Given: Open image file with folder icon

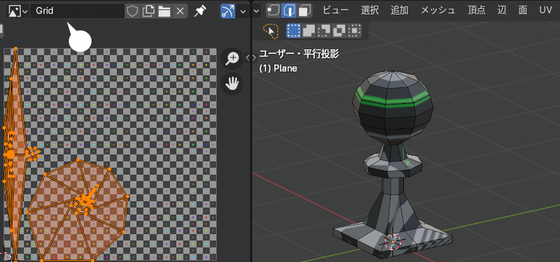Looking at the screenshot, I should [164, 11].
